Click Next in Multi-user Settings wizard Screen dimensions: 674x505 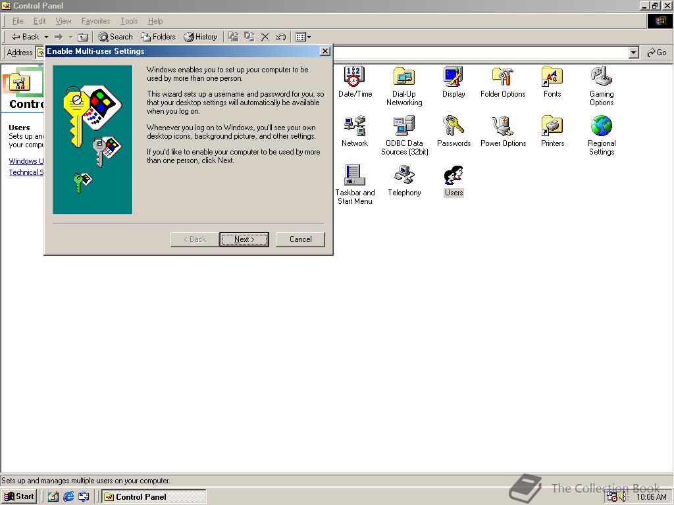(244, 239)
